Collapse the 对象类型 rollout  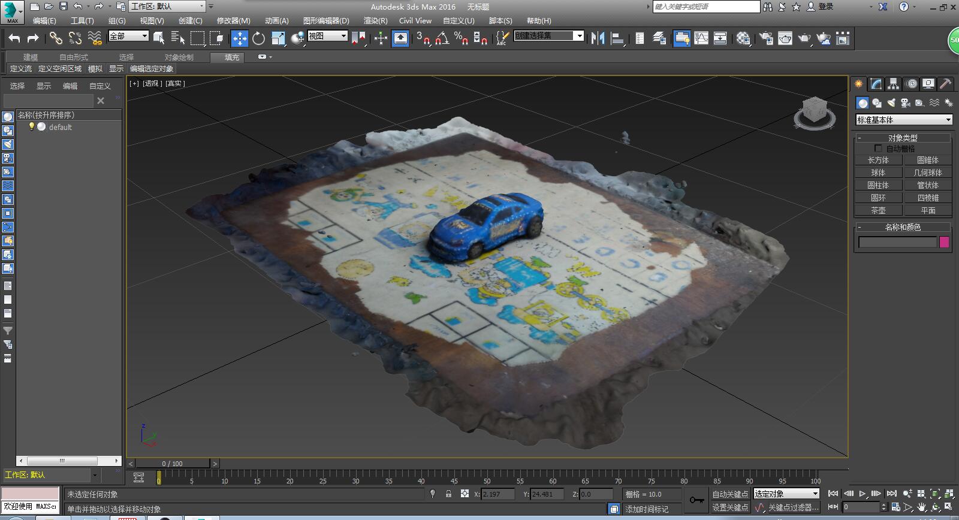click(903, 137)
